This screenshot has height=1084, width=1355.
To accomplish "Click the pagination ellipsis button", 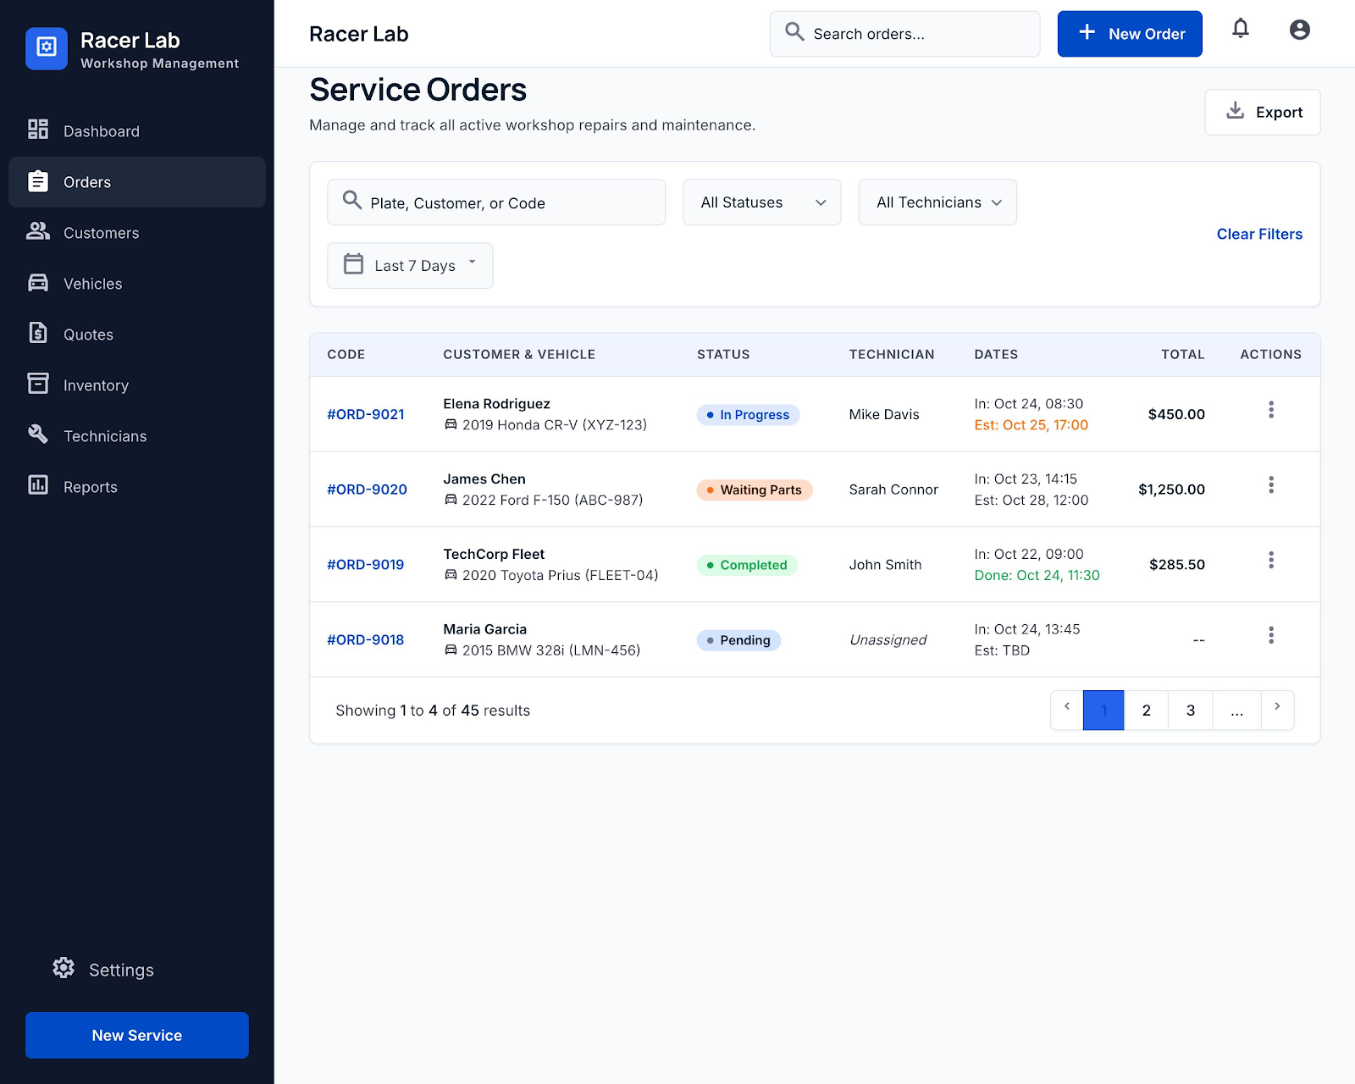I will (x=1237, y=710).
